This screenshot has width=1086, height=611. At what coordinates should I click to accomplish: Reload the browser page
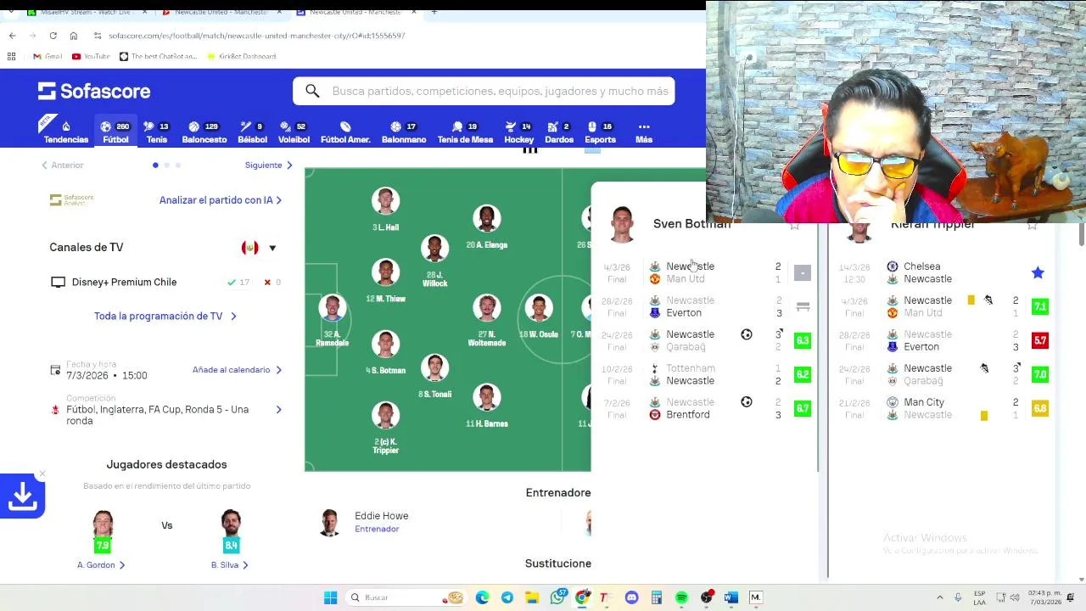(53, 36)
